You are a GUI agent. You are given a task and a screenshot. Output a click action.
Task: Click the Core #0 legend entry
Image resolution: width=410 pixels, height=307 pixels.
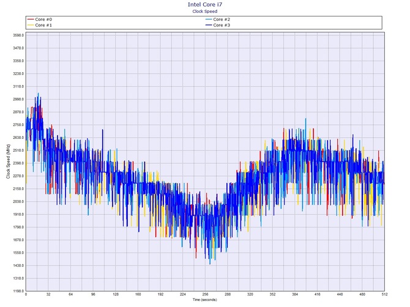(x=40, y=20)
